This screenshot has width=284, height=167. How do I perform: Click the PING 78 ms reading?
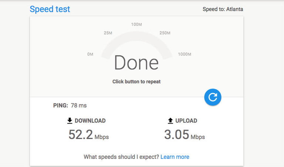tap(70, 105)
